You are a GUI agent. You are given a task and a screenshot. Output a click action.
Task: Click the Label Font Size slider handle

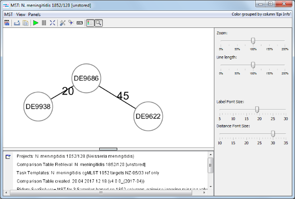[x=257, y=110]
